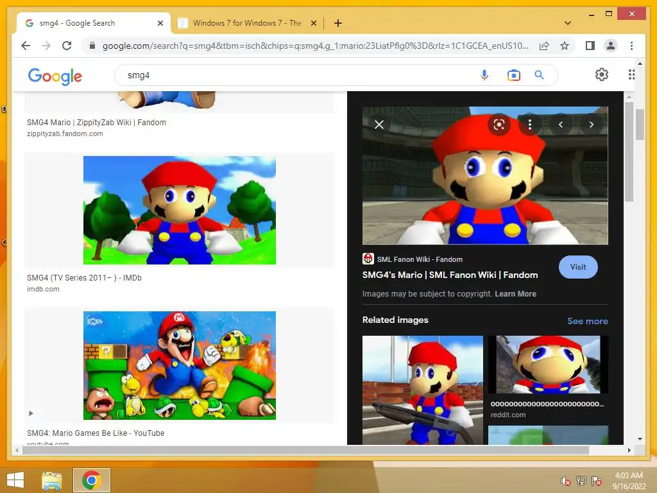Image resolution: width=657 pixels, height=493 pixels.
Task: Show previous image in preview
Action: coord(561,125)
